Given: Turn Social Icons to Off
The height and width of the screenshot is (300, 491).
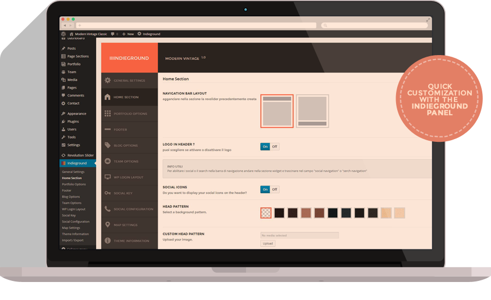Looking at the screenshot, I should click(274, 189).
